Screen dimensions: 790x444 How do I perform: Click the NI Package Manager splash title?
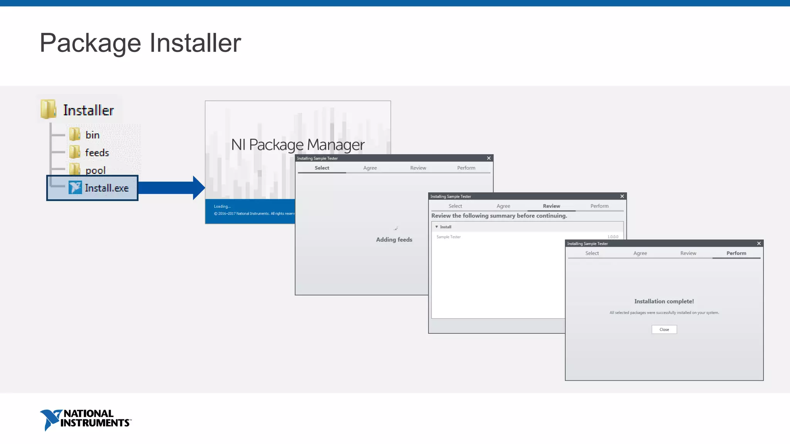pos(298,145)
